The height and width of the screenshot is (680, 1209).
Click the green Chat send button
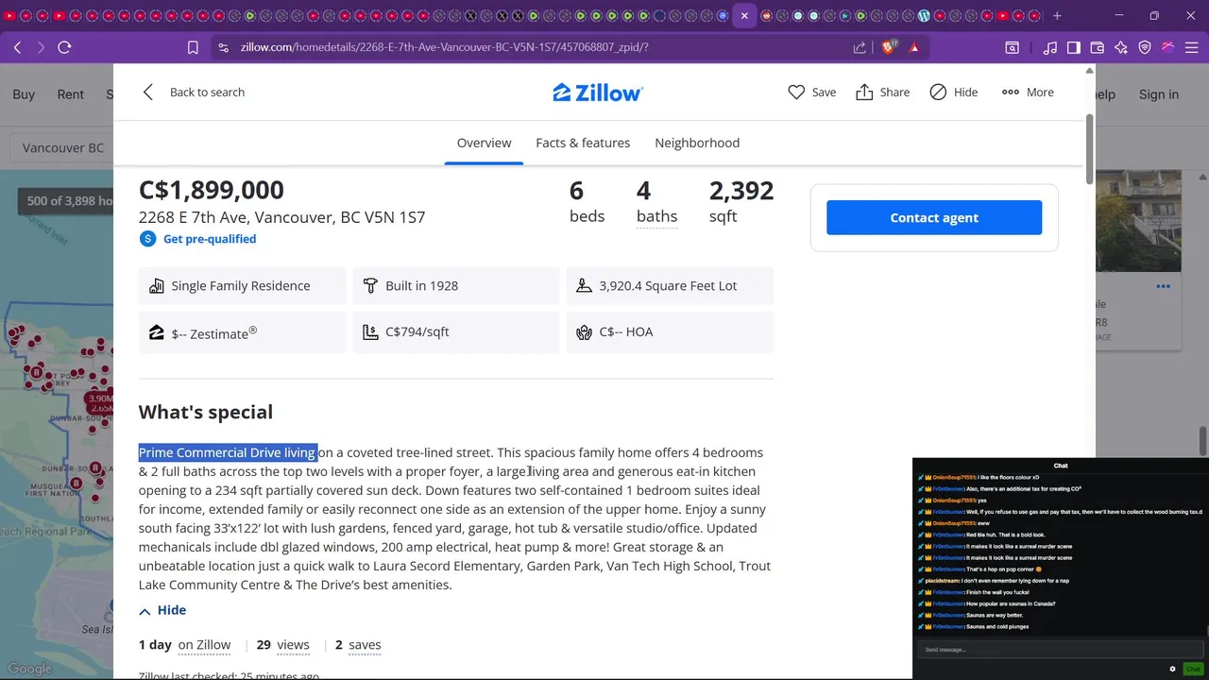[x=1193, y=669]
